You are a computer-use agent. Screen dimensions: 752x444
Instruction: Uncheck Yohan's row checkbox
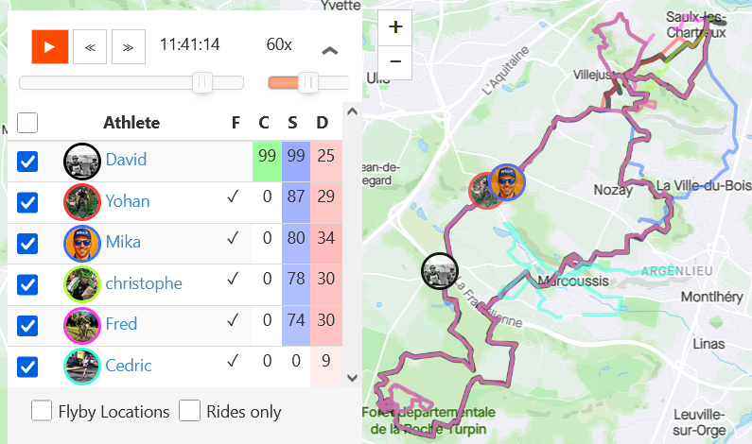(x=28, y=201)
